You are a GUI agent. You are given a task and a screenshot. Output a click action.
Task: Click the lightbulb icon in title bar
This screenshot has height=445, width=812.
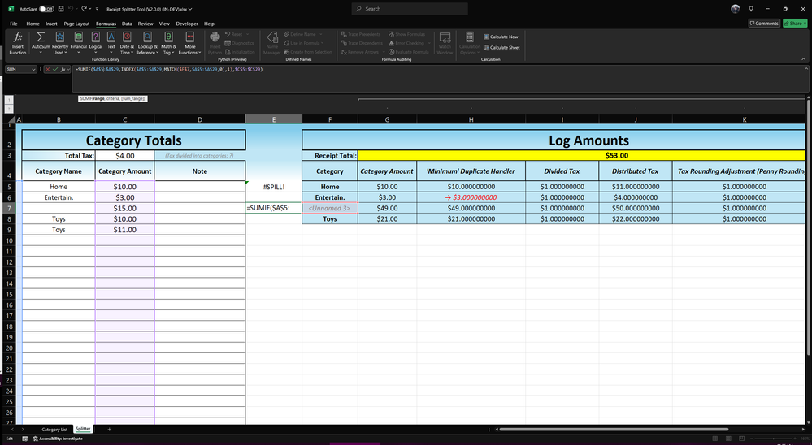751,9
